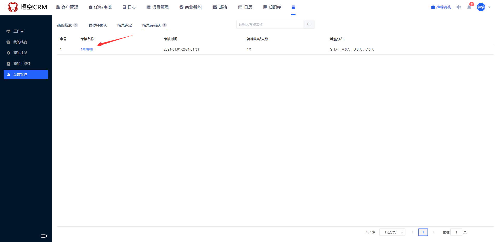Click the 考核时间 column header
499x242 pixels.
tap(170, 39)
